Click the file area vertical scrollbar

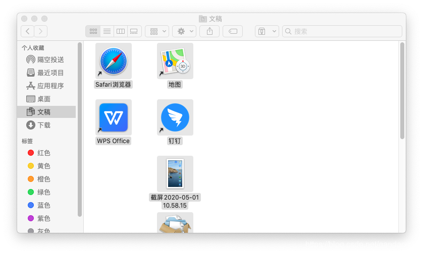[x=402, y=91]
